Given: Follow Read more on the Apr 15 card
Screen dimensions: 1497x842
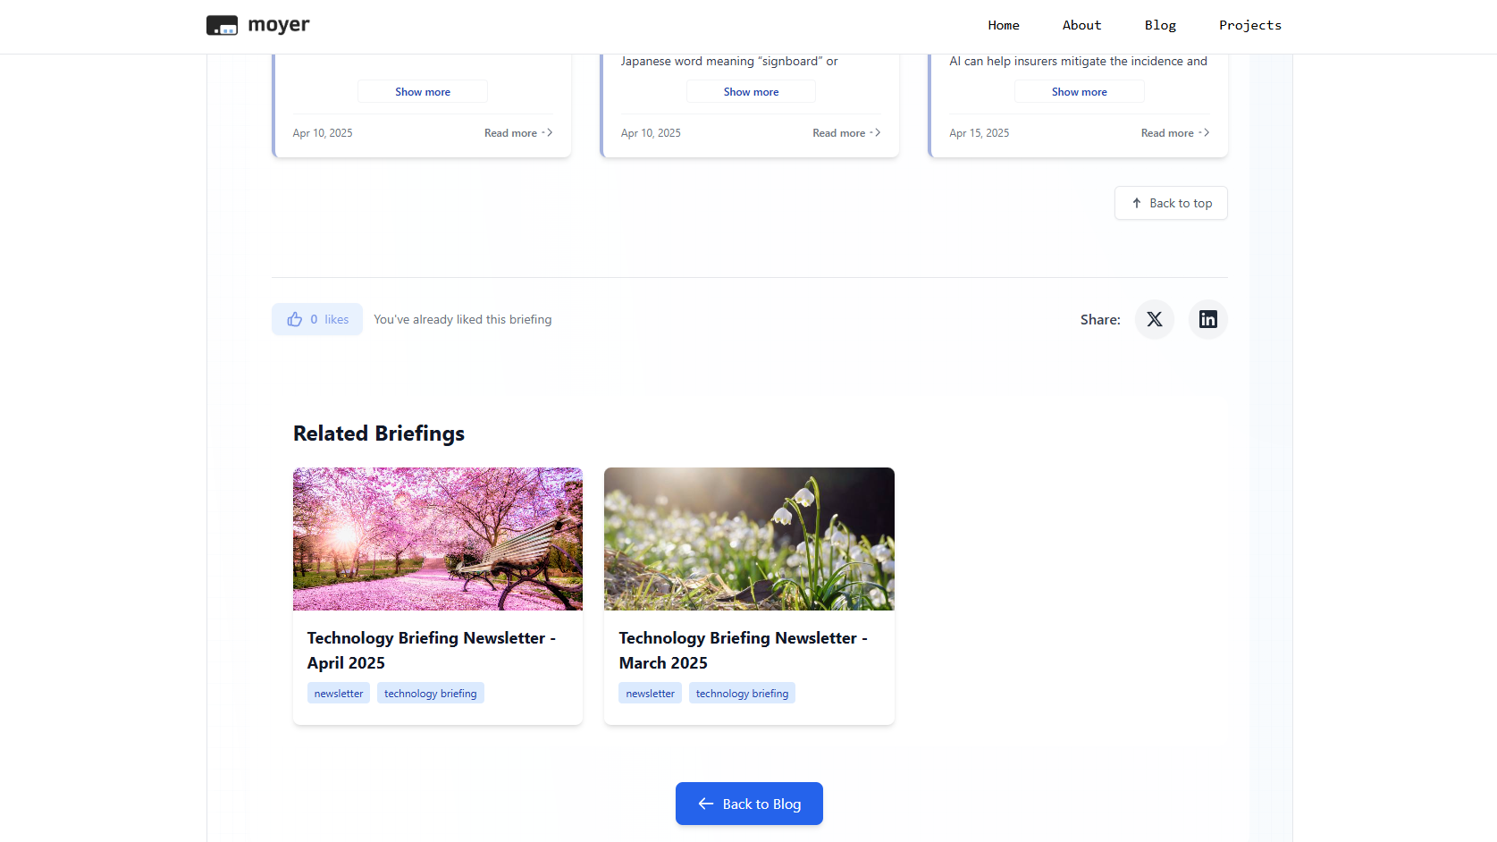Looking at the screenshot, I should pyautogui.click(x=1174, y=133).
